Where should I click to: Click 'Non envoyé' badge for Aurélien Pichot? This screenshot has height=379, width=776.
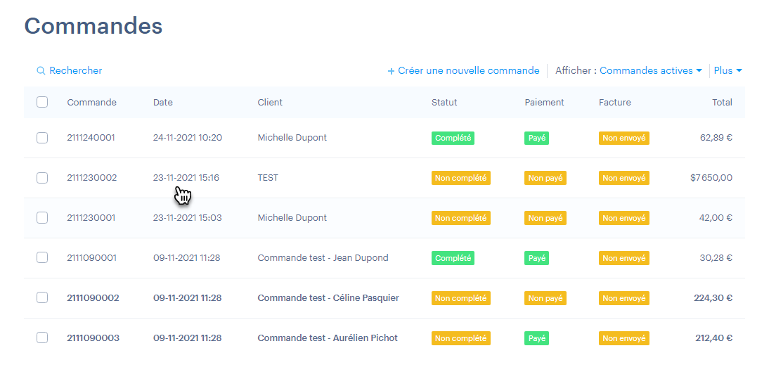pyautogui.click(x=623, y=339)
